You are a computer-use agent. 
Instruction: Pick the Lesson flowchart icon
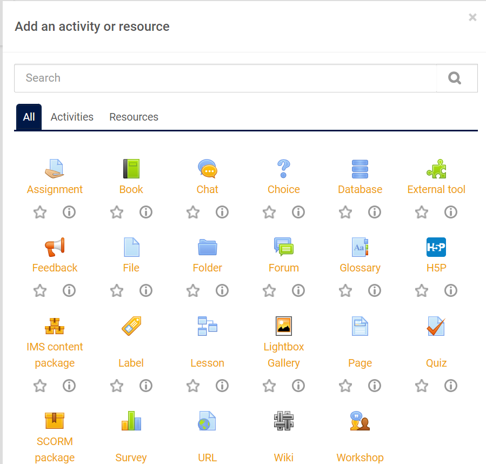pos(208,326)
